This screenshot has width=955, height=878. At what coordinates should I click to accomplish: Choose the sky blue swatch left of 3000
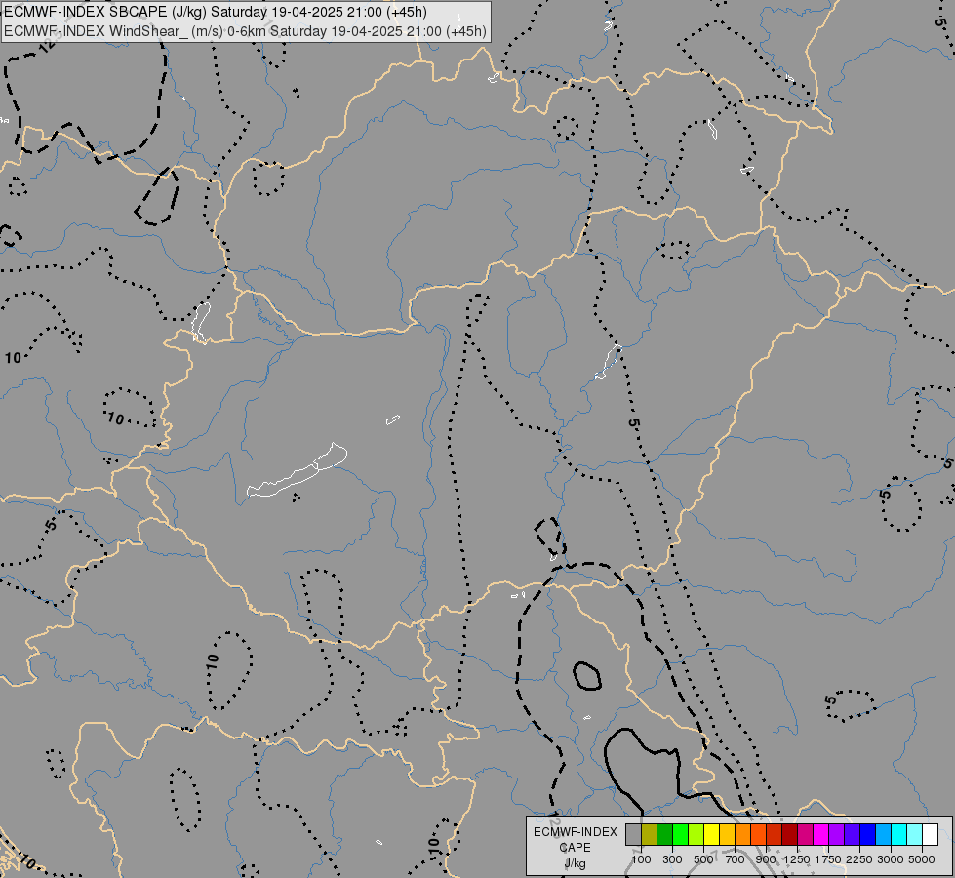point(884,835)
